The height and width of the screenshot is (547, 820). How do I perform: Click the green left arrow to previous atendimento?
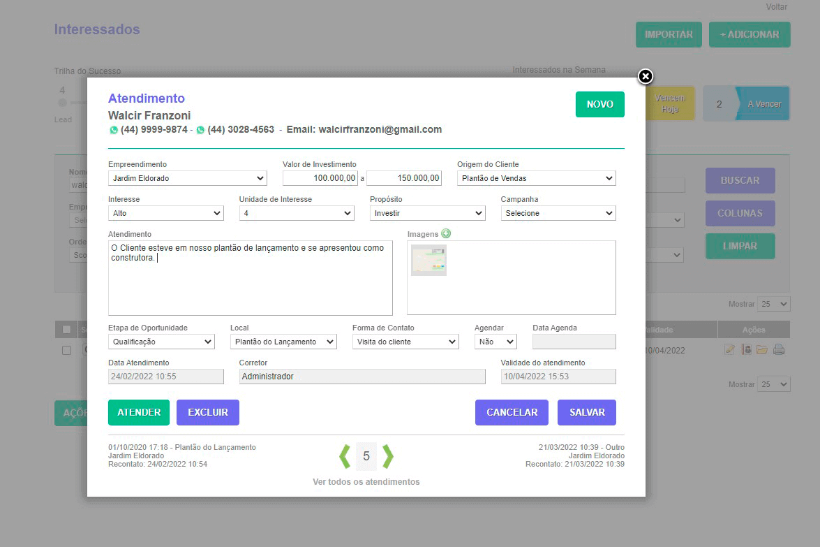point(345,456)
